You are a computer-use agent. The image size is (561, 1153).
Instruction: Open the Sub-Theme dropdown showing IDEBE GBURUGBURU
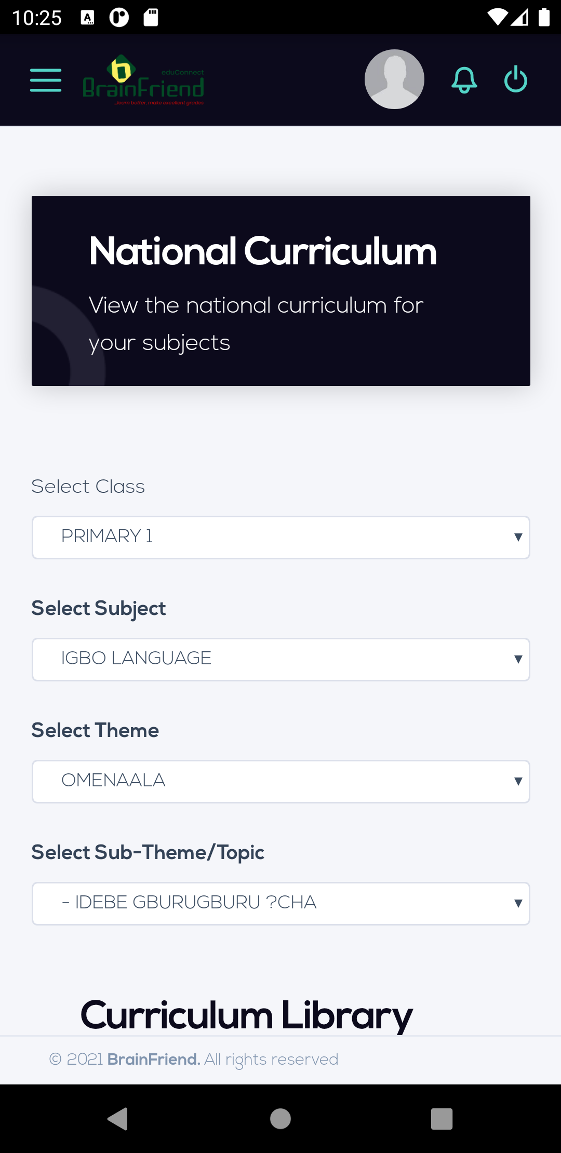281,903
